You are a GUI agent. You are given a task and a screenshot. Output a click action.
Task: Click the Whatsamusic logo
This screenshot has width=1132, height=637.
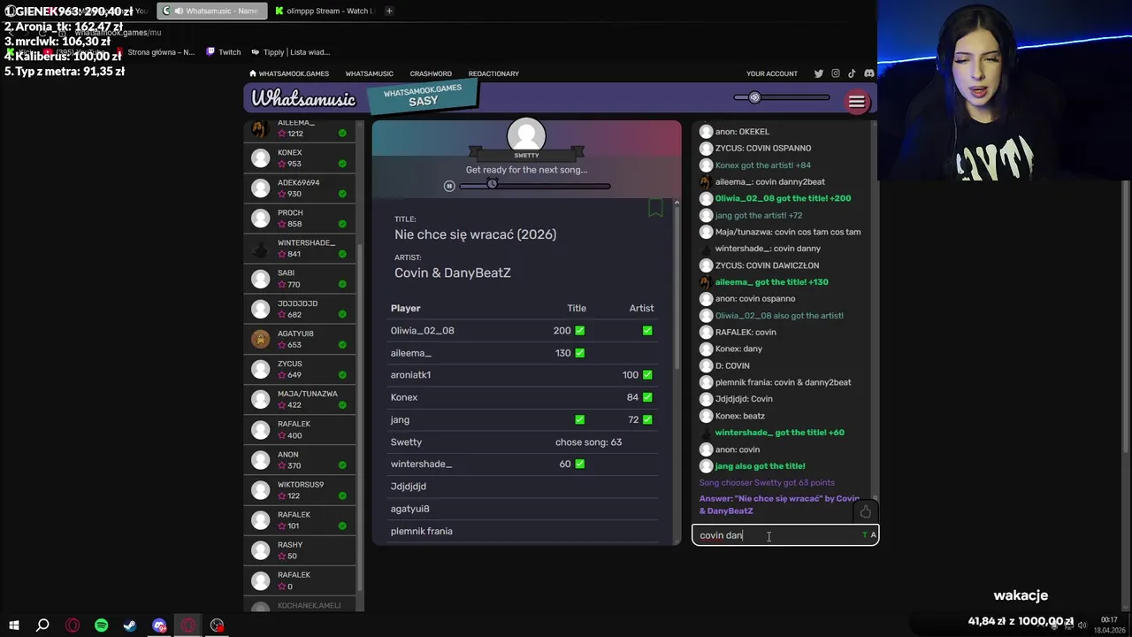coord(303,99)
